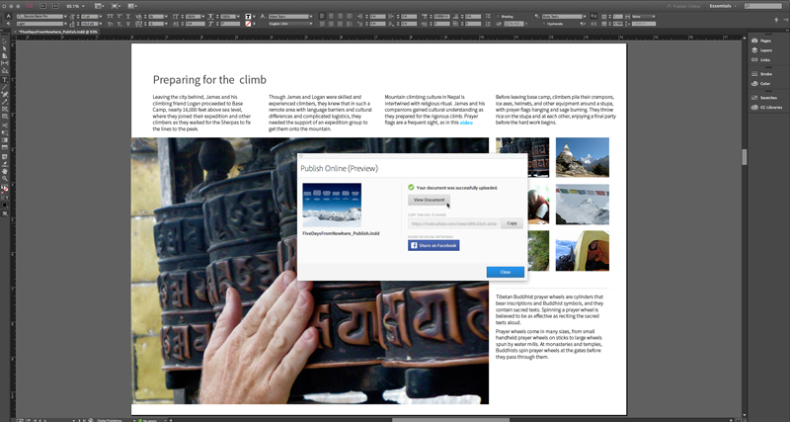This screenshot has height=422, width=790.
Task: Click the View Document button
Action: point(429,200)
